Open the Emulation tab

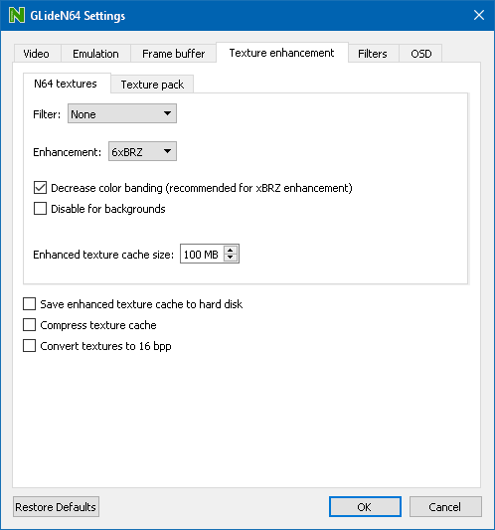coord(95,54)
